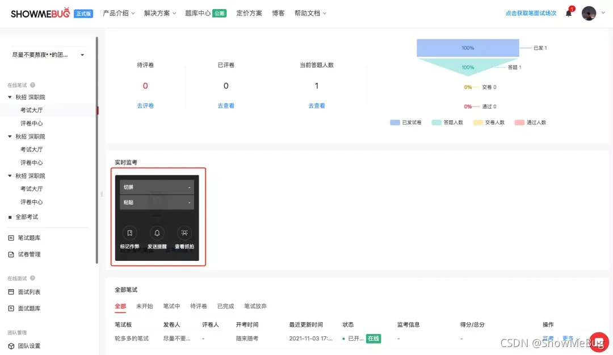Switch to the 待评卷 tab
This screenshot has width=613, height=355.
(199, 306)
